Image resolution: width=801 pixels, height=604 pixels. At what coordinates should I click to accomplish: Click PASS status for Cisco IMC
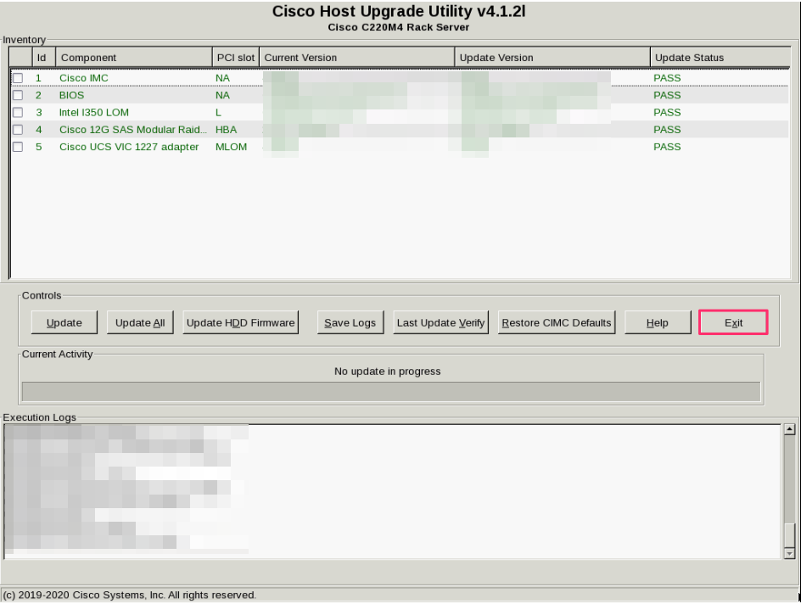pyautogui.click(x=667, y=78)
